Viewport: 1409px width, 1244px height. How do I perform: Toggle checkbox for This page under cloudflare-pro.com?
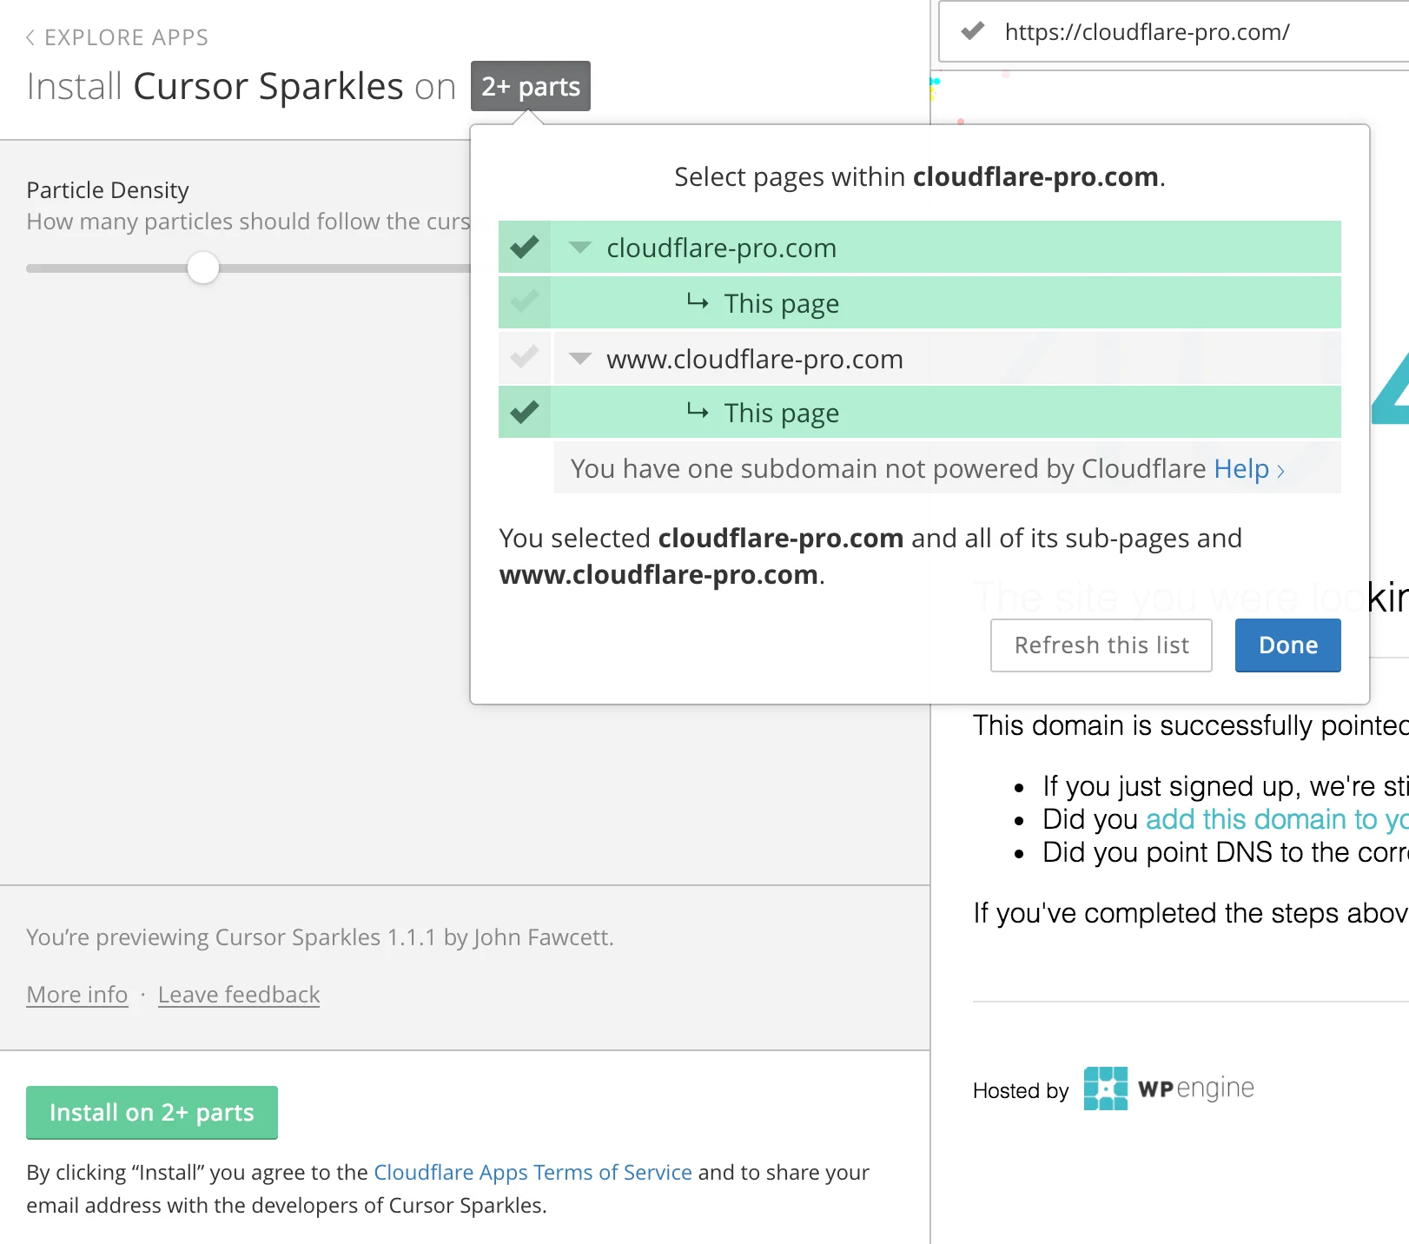[x=525, y=302]
